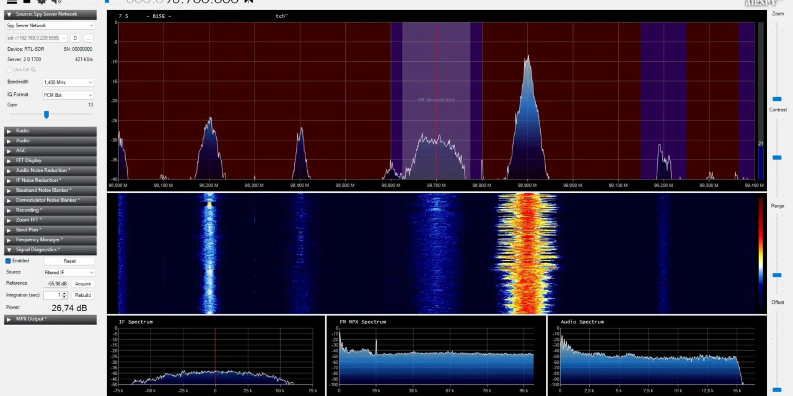Click the Offset slider at the lower right
793x396 pixels.
[x=777, y=389]
